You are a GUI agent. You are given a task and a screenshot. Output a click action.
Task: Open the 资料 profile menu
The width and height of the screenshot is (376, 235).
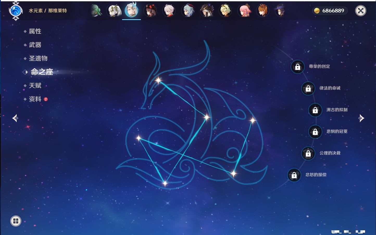(35, 99)
